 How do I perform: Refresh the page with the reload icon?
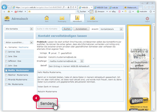pos(73,7)
